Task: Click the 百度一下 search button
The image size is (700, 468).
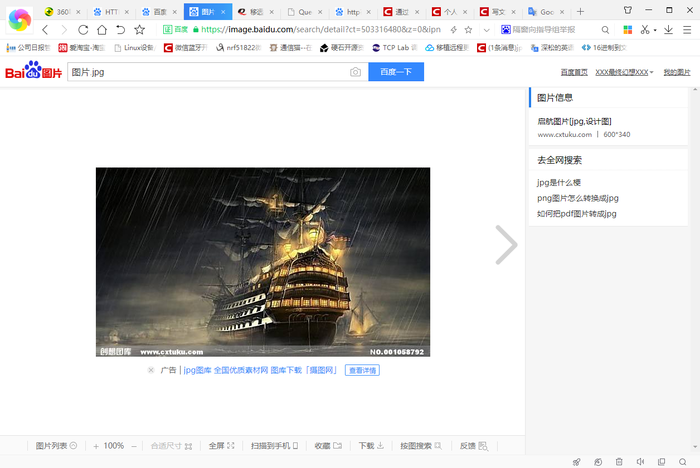Action: point(396,72)
